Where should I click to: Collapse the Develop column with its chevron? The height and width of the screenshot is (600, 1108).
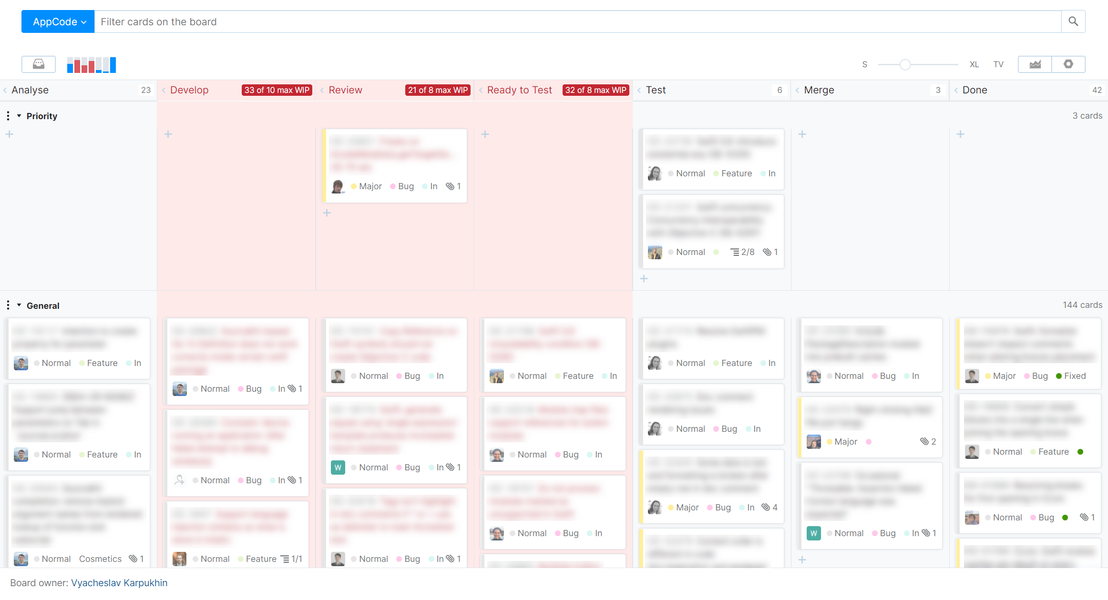click(164, 90)
